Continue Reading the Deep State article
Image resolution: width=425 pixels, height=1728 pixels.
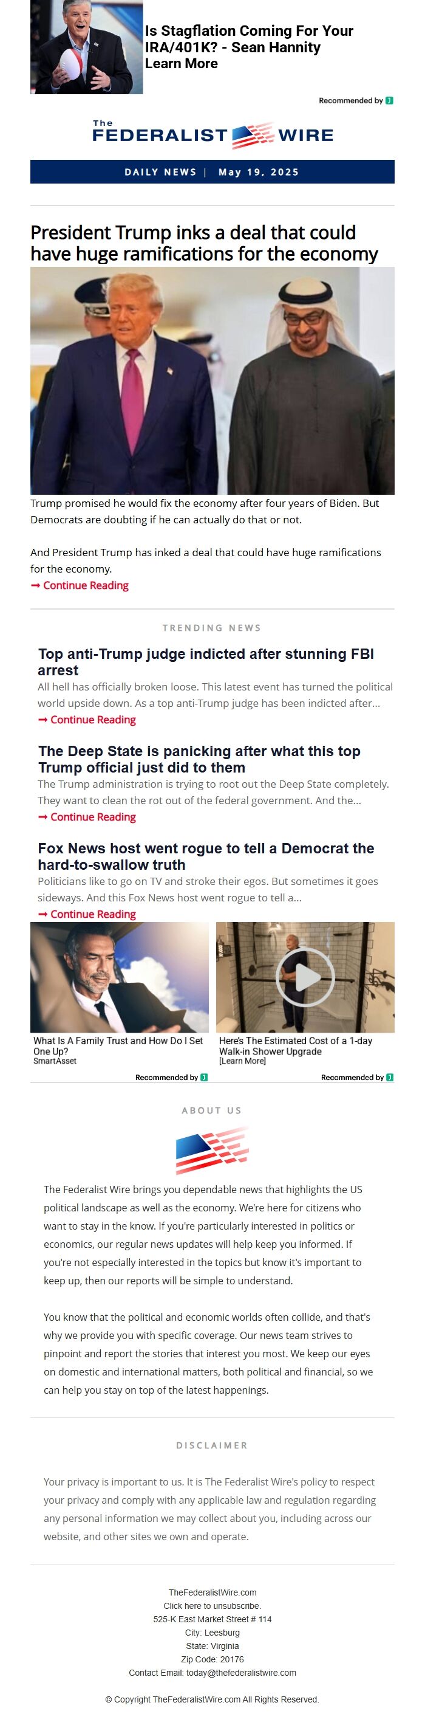point(87,817)
